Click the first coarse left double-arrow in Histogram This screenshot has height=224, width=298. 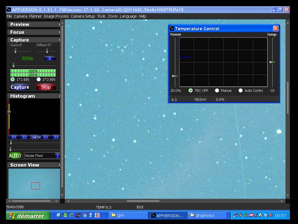[x=14, y=137]
